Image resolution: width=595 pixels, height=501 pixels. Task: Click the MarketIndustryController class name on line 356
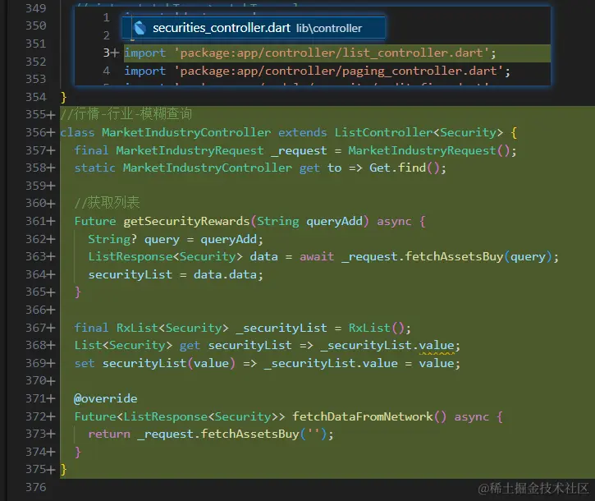pos(186,132)
